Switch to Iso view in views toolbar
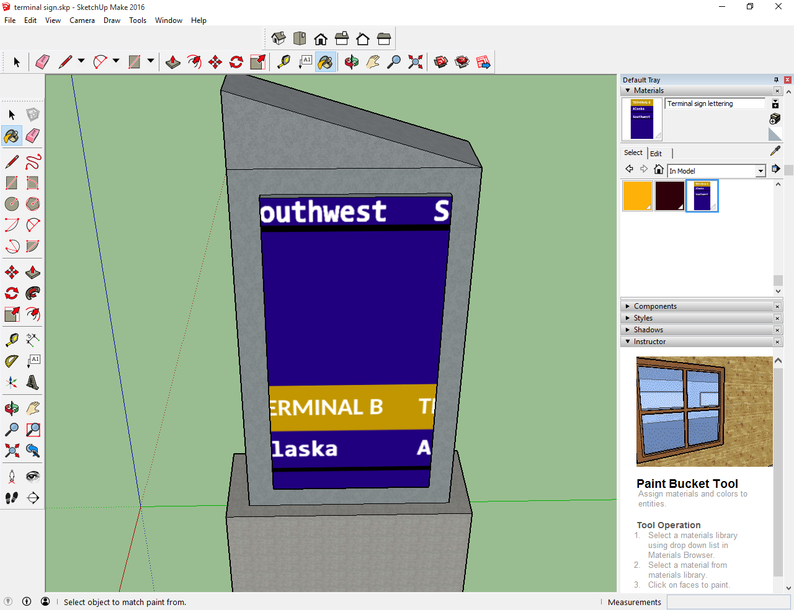The image size is (794, 610). 279,39
